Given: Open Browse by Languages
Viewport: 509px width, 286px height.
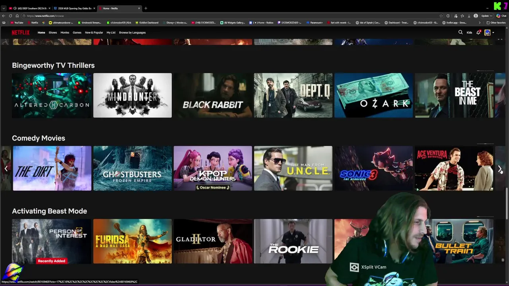Looking at the screenshot, I should (132, 33).
